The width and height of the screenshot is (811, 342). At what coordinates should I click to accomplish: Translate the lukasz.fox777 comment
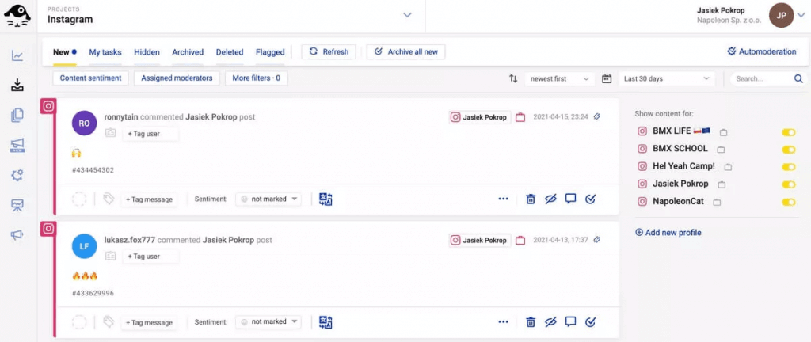[326, 322]
